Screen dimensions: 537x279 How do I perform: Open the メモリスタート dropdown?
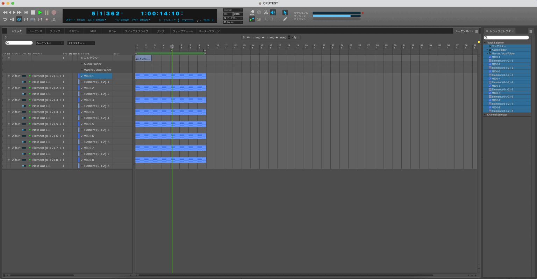coord(81,43)
